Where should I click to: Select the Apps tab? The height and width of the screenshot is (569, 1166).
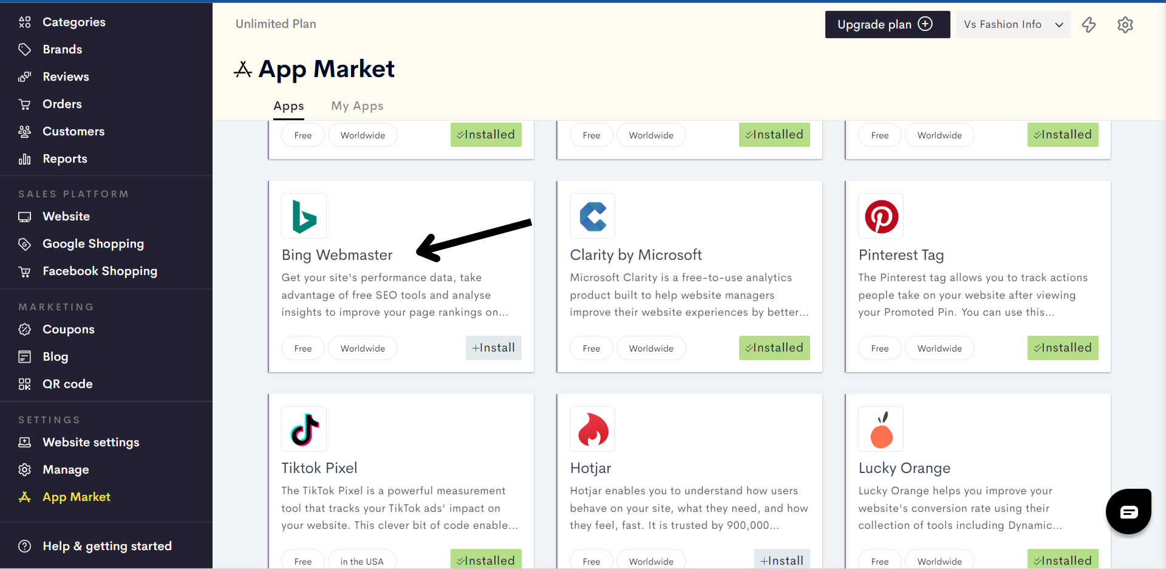pos(288,106)
